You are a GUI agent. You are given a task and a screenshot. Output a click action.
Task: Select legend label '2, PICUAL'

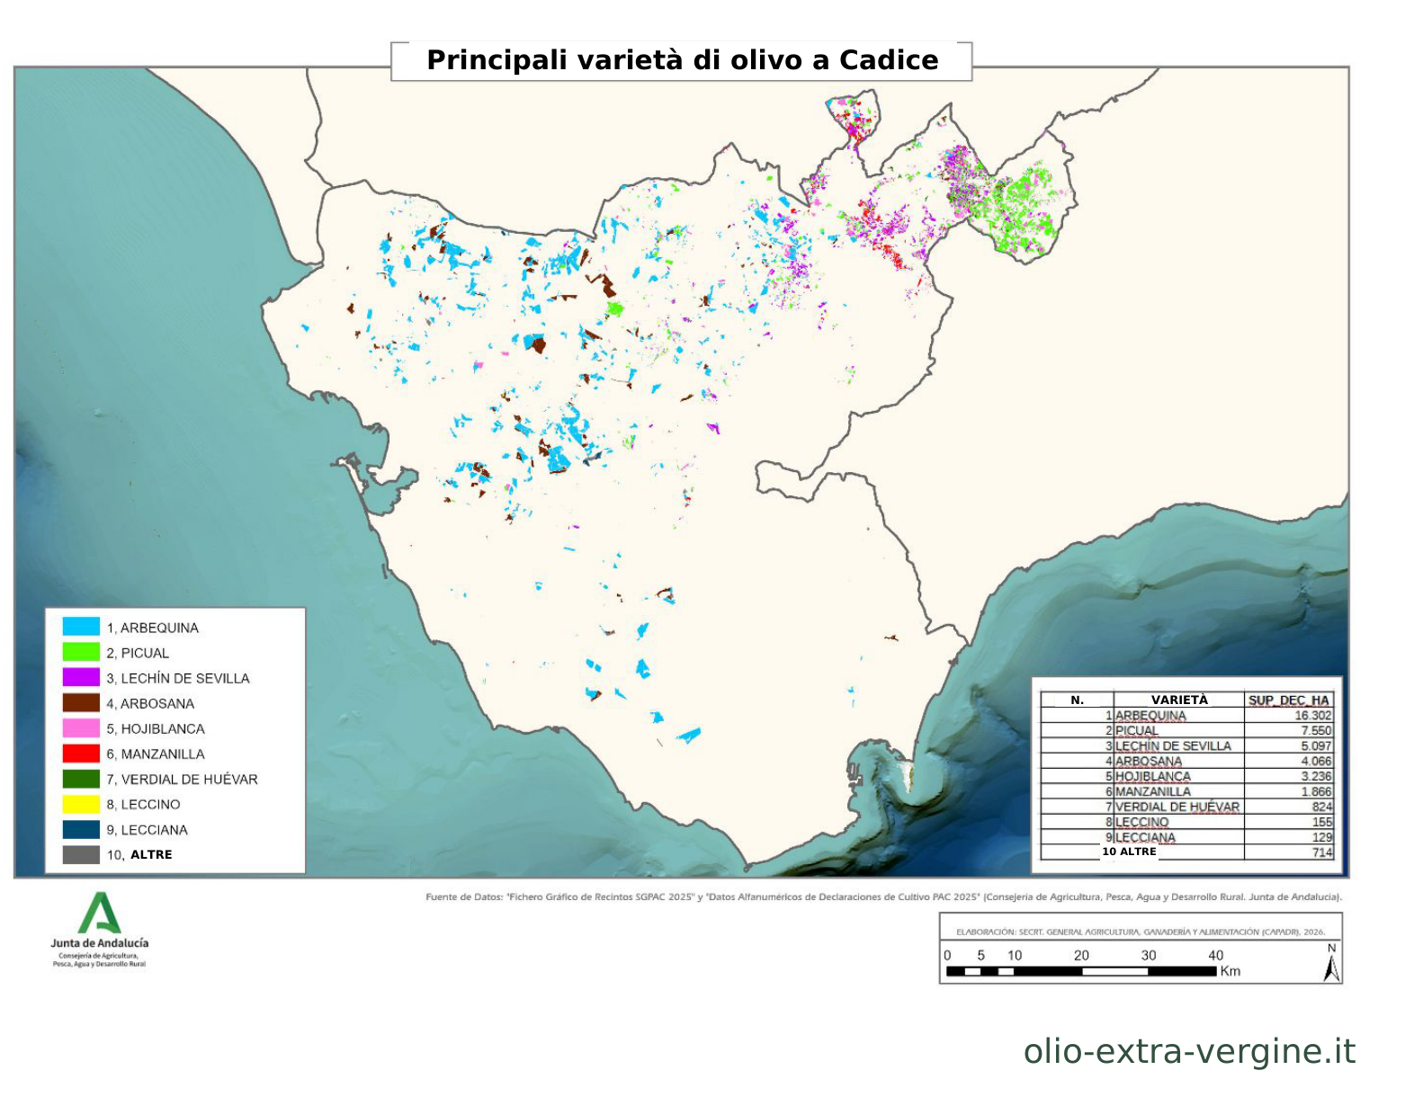pyautogui.click(x=138, y=653)
